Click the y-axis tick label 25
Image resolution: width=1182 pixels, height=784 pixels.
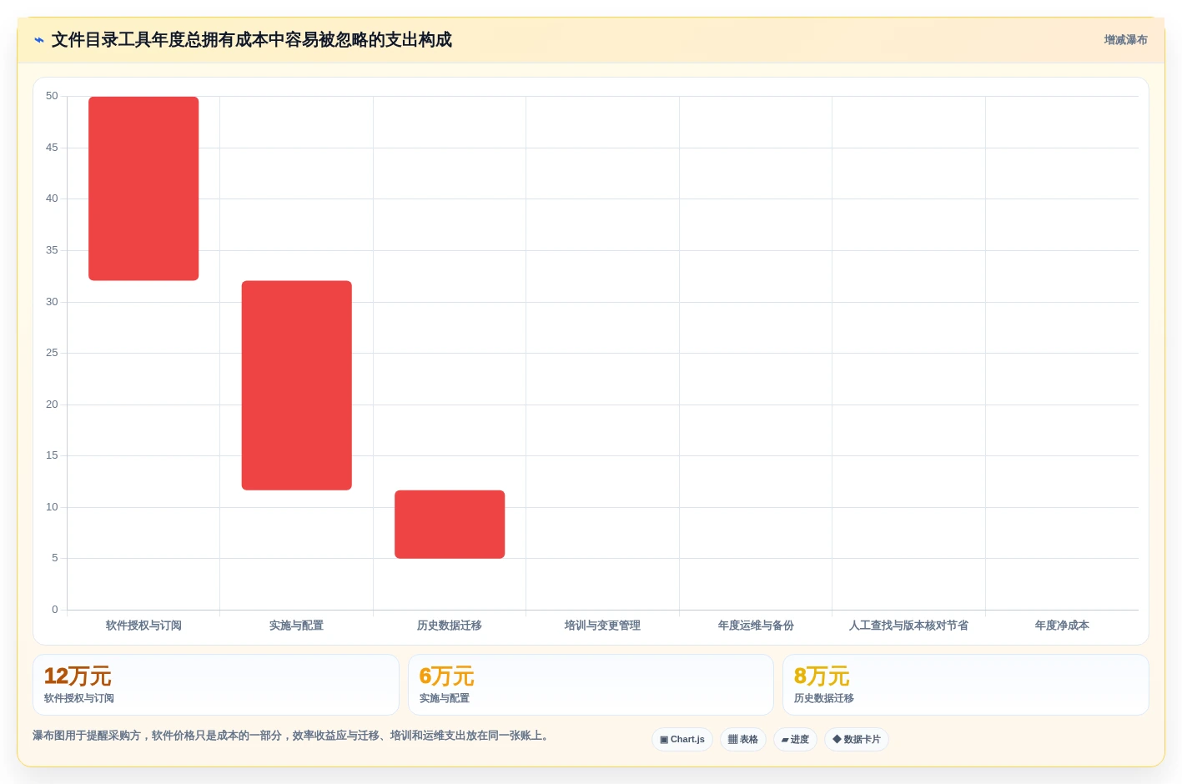click(x=52, y=353)
